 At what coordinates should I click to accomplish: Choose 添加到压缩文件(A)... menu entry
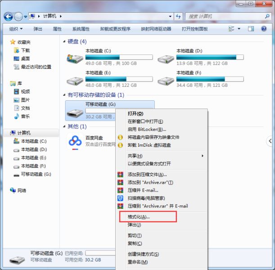[162, 175]
